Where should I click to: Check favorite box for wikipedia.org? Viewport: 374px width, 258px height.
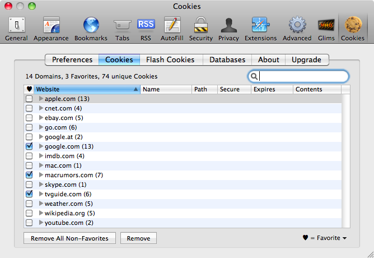[x=29, y=213]
